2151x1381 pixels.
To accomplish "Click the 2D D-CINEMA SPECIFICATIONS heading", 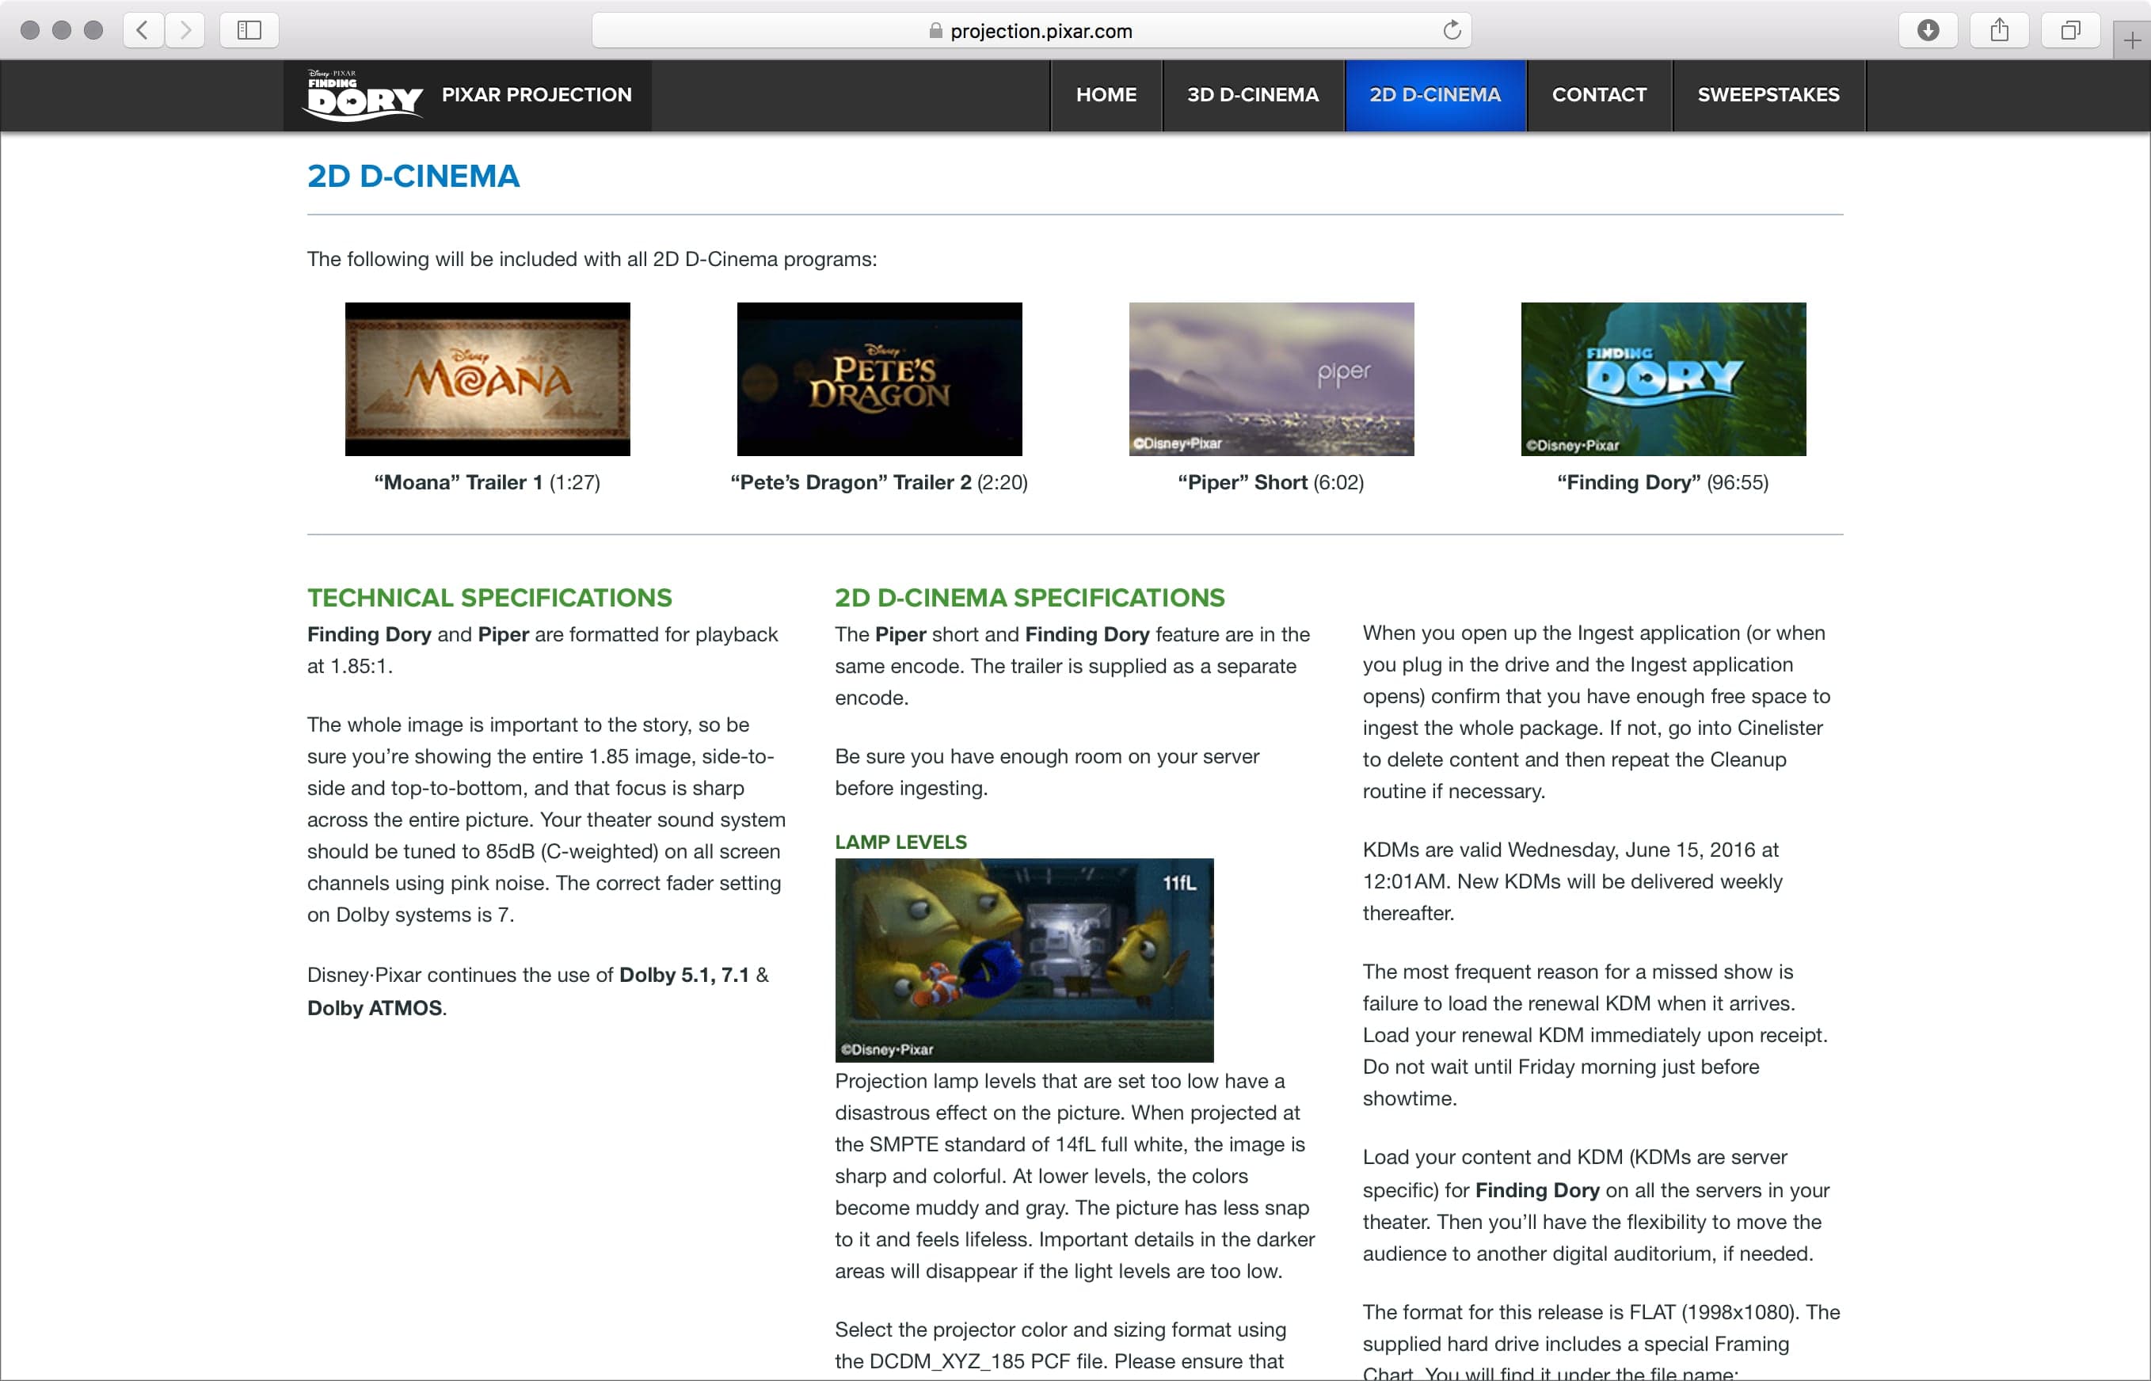I will pos(1030,598).
